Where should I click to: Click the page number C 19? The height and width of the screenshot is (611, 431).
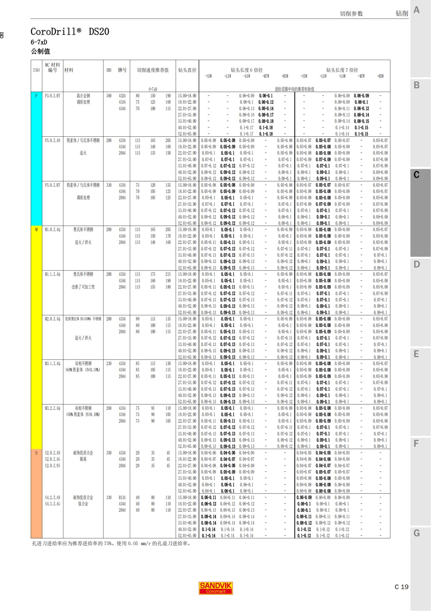pos(402,587)
